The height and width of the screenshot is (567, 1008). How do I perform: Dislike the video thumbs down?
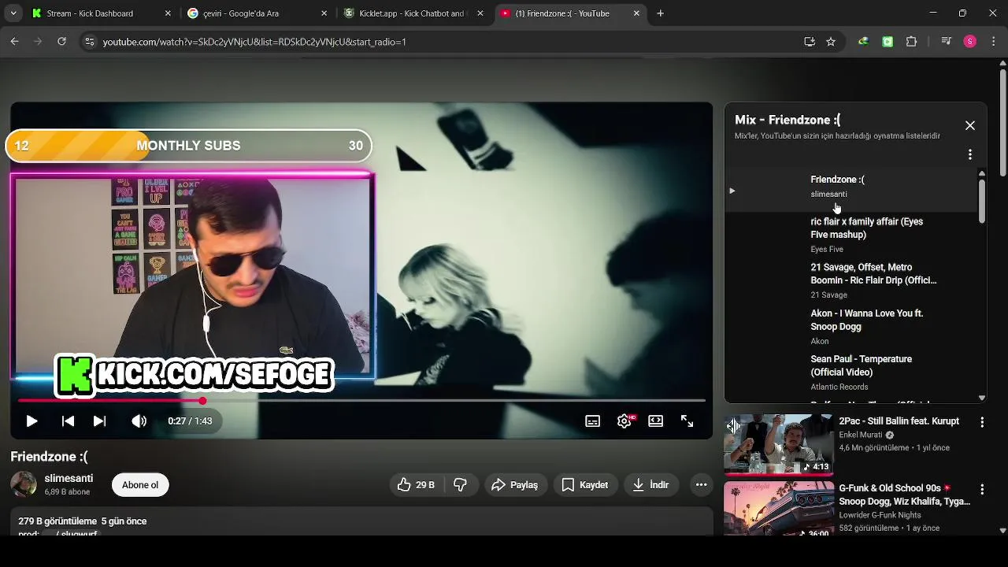click(461, 485)
